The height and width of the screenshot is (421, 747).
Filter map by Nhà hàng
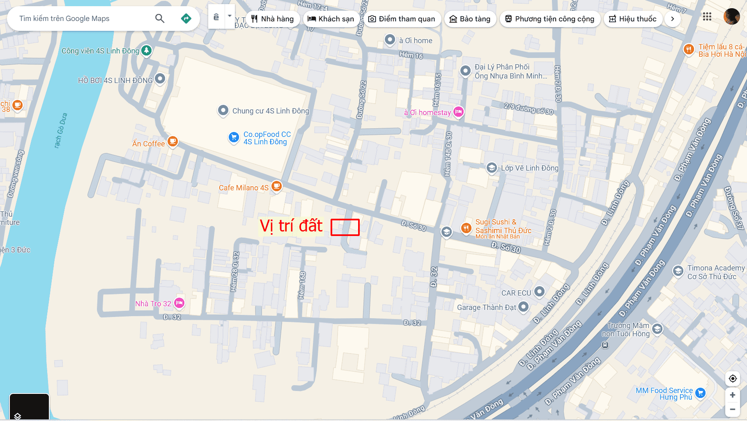[x=273, y=19]
